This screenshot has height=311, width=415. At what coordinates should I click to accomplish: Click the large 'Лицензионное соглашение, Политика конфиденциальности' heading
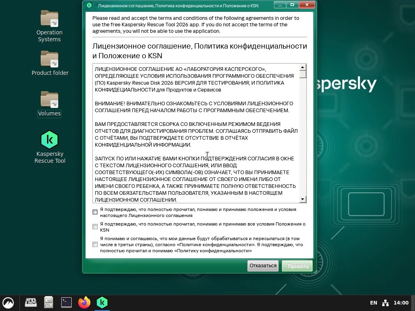(199, 51)
